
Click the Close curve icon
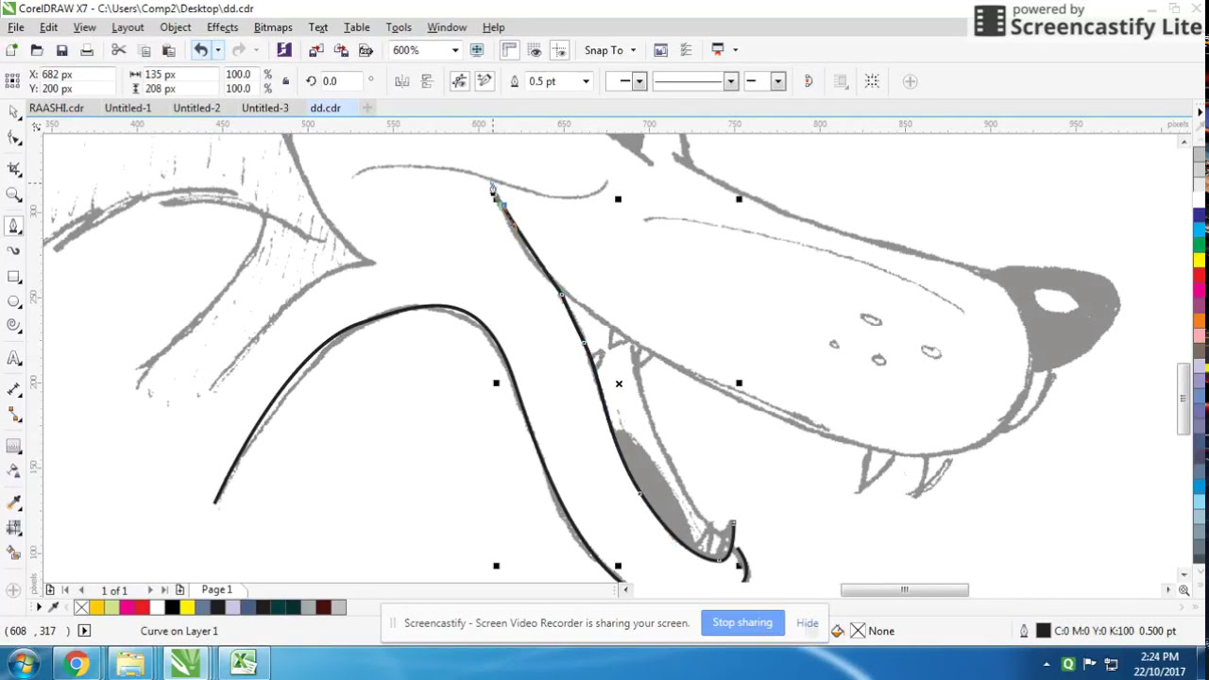pos(809,81)
